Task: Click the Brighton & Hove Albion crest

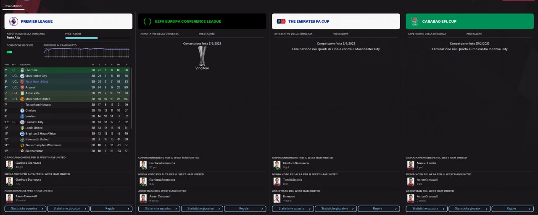Action: pos(22,133)
